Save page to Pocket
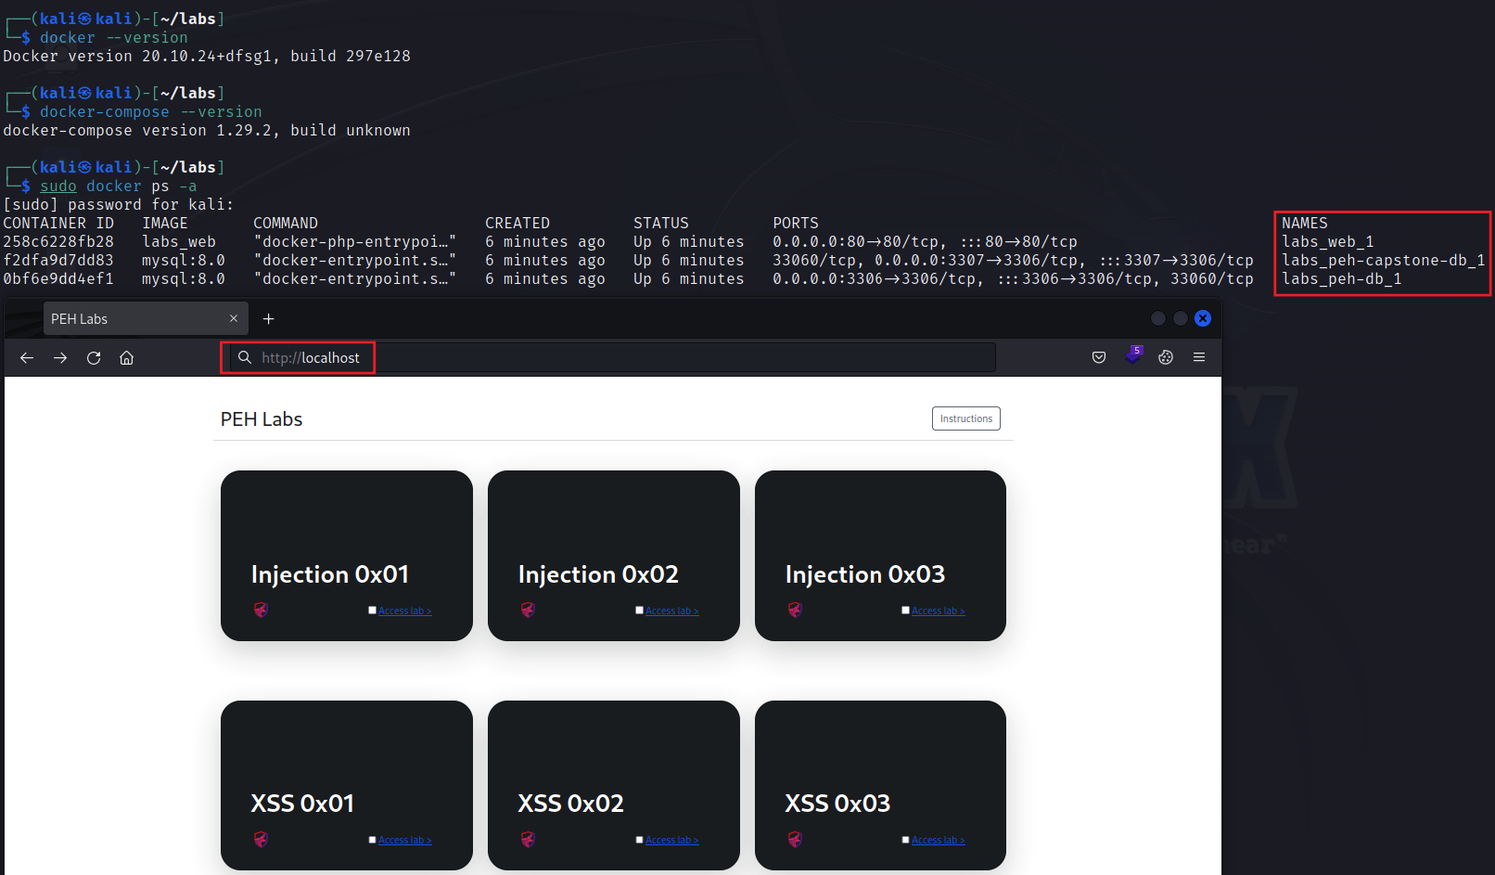Image resolution: width=1495 pixels, height=875 pixels. 1098,356
